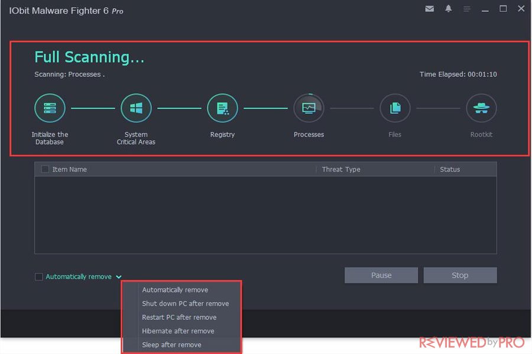Click the Files stage icon
Image resolution: width=532 pixels, height=354 pixels.
click(395, 108)
